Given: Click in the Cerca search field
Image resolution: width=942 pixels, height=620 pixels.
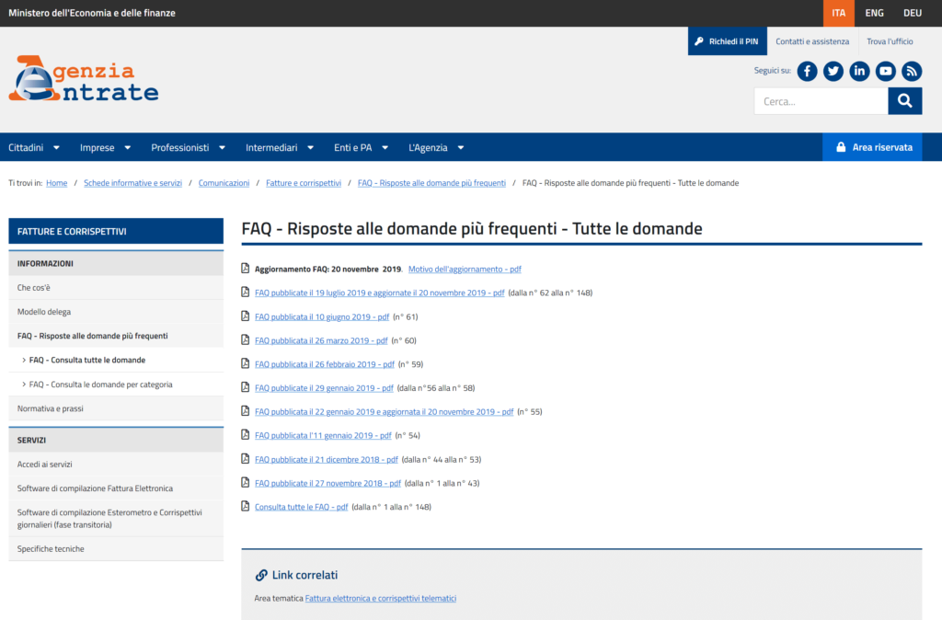Looking at the screenshot, I should click(x=821, y=101).
